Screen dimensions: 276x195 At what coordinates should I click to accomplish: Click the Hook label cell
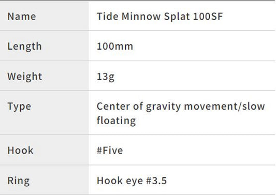coord(45,150)
